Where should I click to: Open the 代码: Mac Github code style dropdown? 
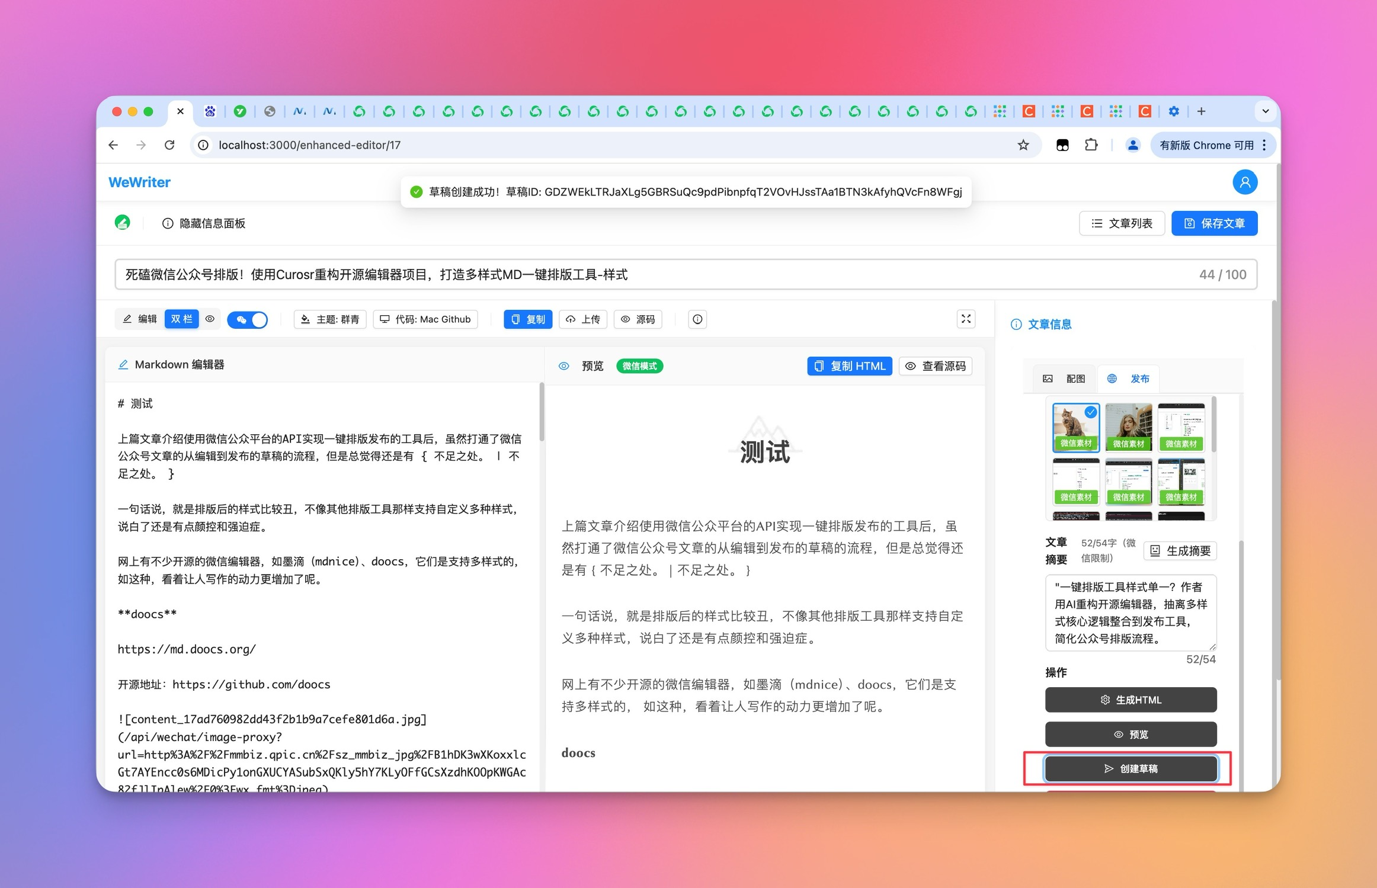pyautogui.click(x=425, y=319)
